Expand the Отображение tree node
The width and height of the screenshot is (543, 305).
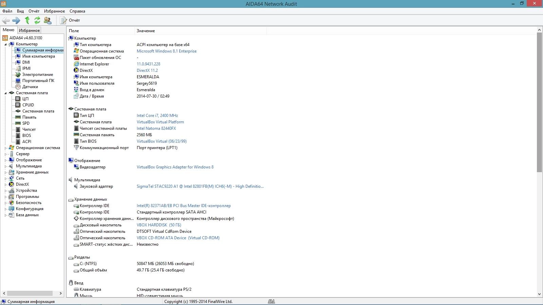[x=5, y=160]
